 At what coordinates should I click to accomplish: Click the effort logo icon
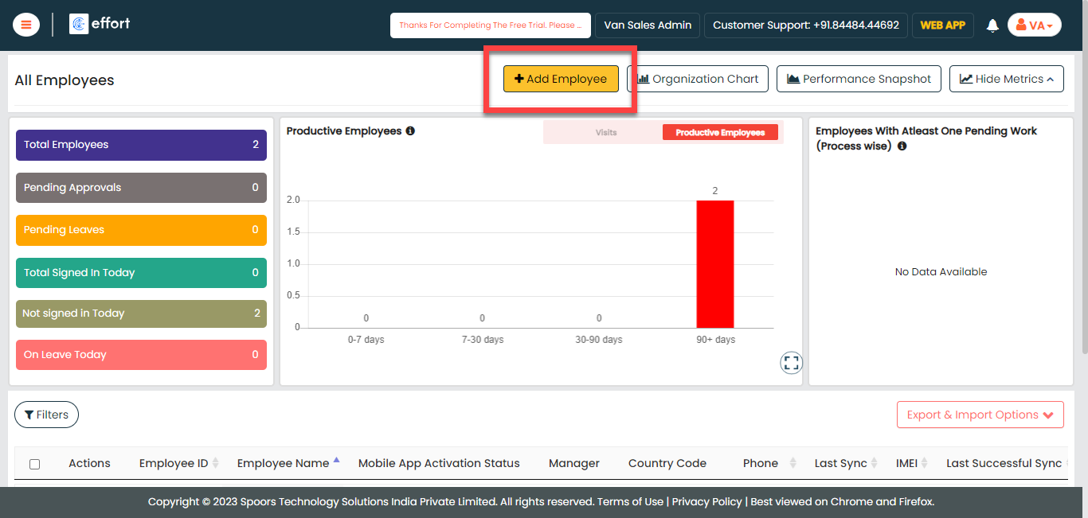click(79, 24)
